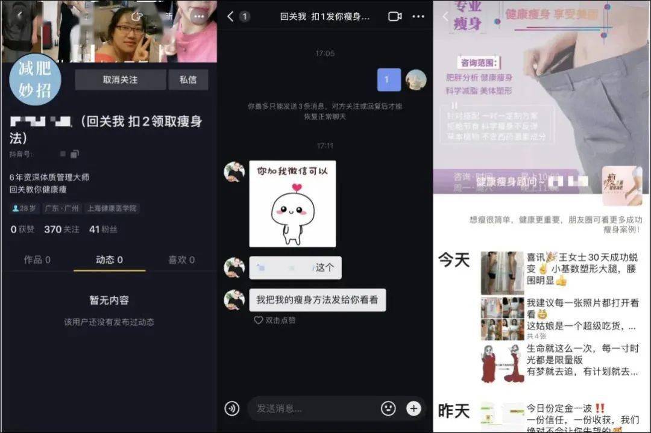Start a video call from the chat header

coord(394,17)
